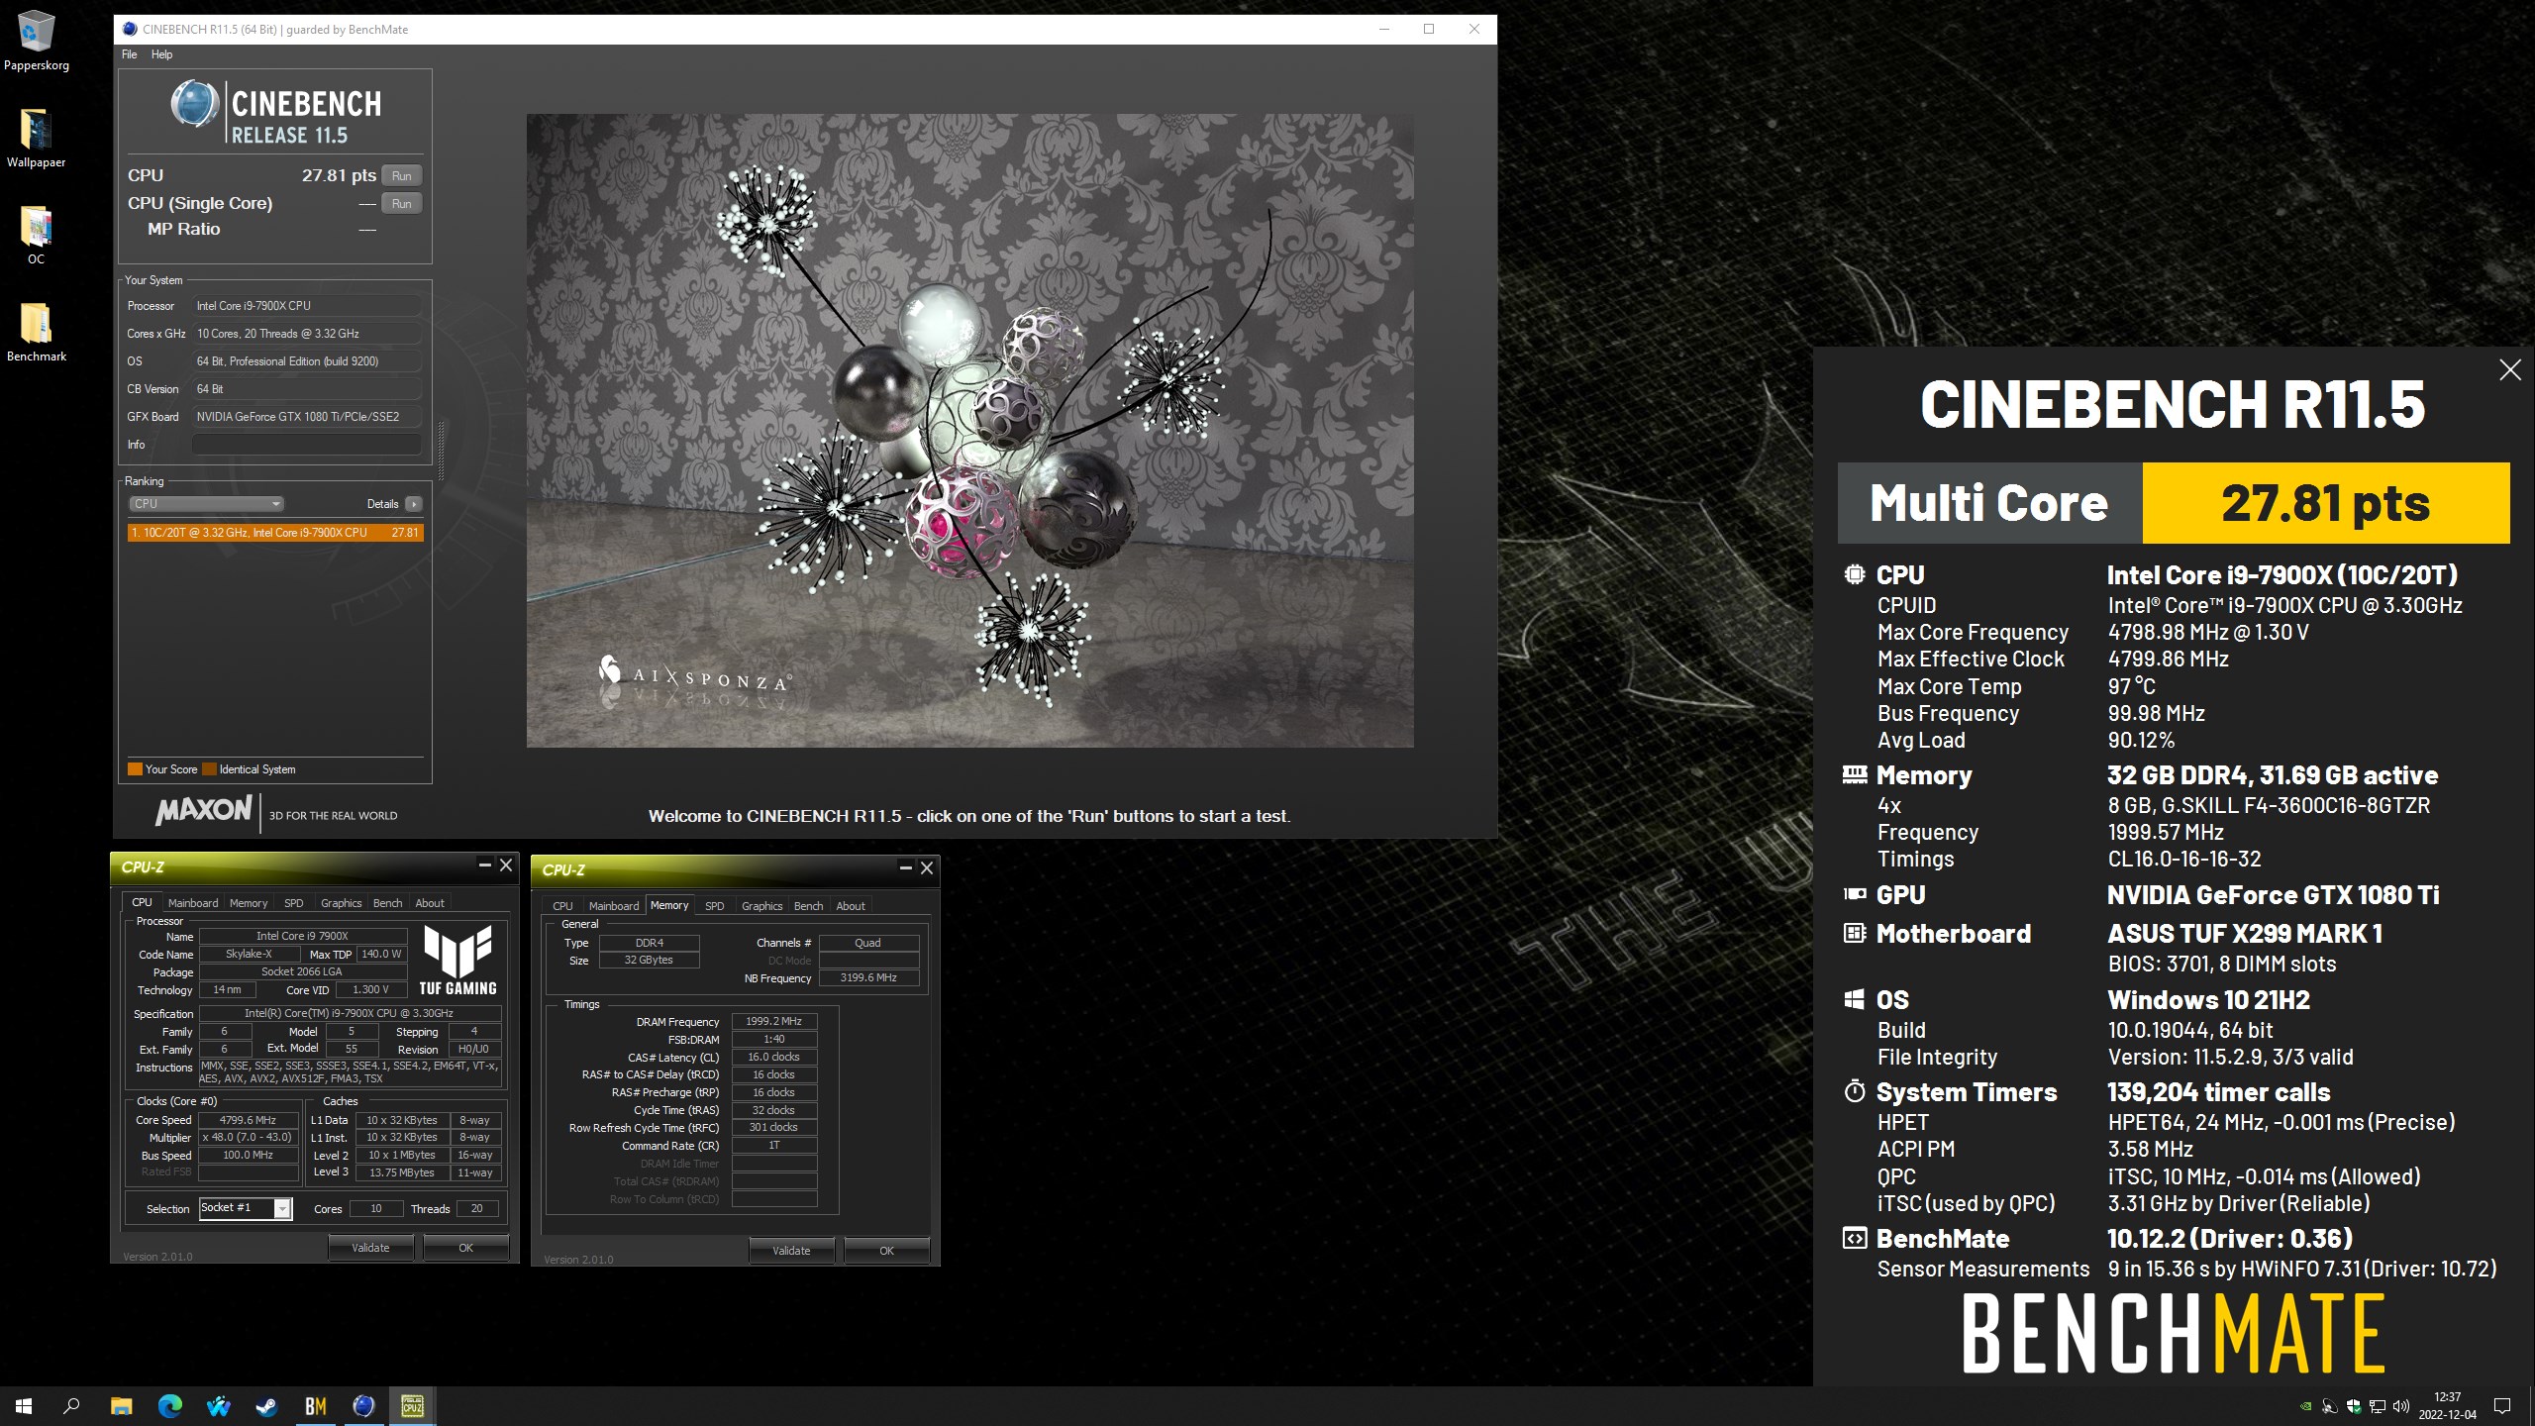Click the Intel Core i9-7900X processor field
This screenshot has height=1426, width=2535.
[x=307, y=306]
